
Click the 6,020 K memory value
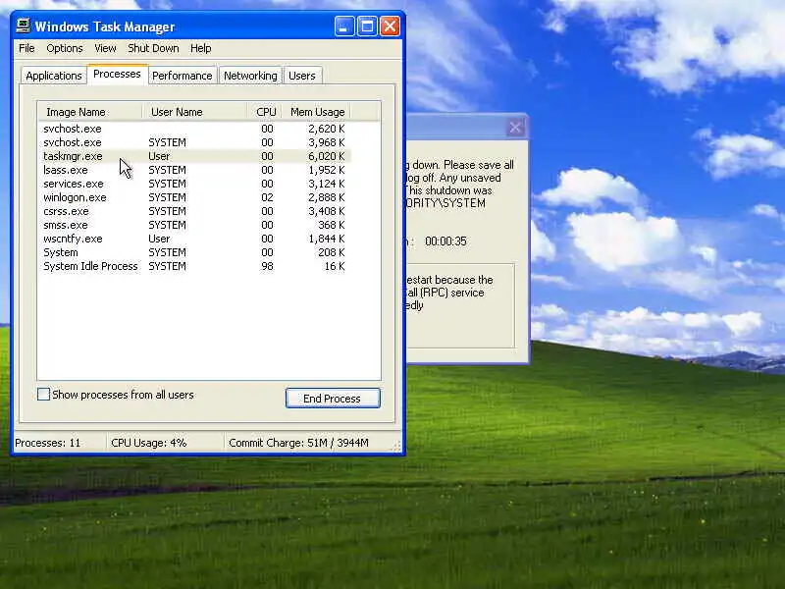327,156
